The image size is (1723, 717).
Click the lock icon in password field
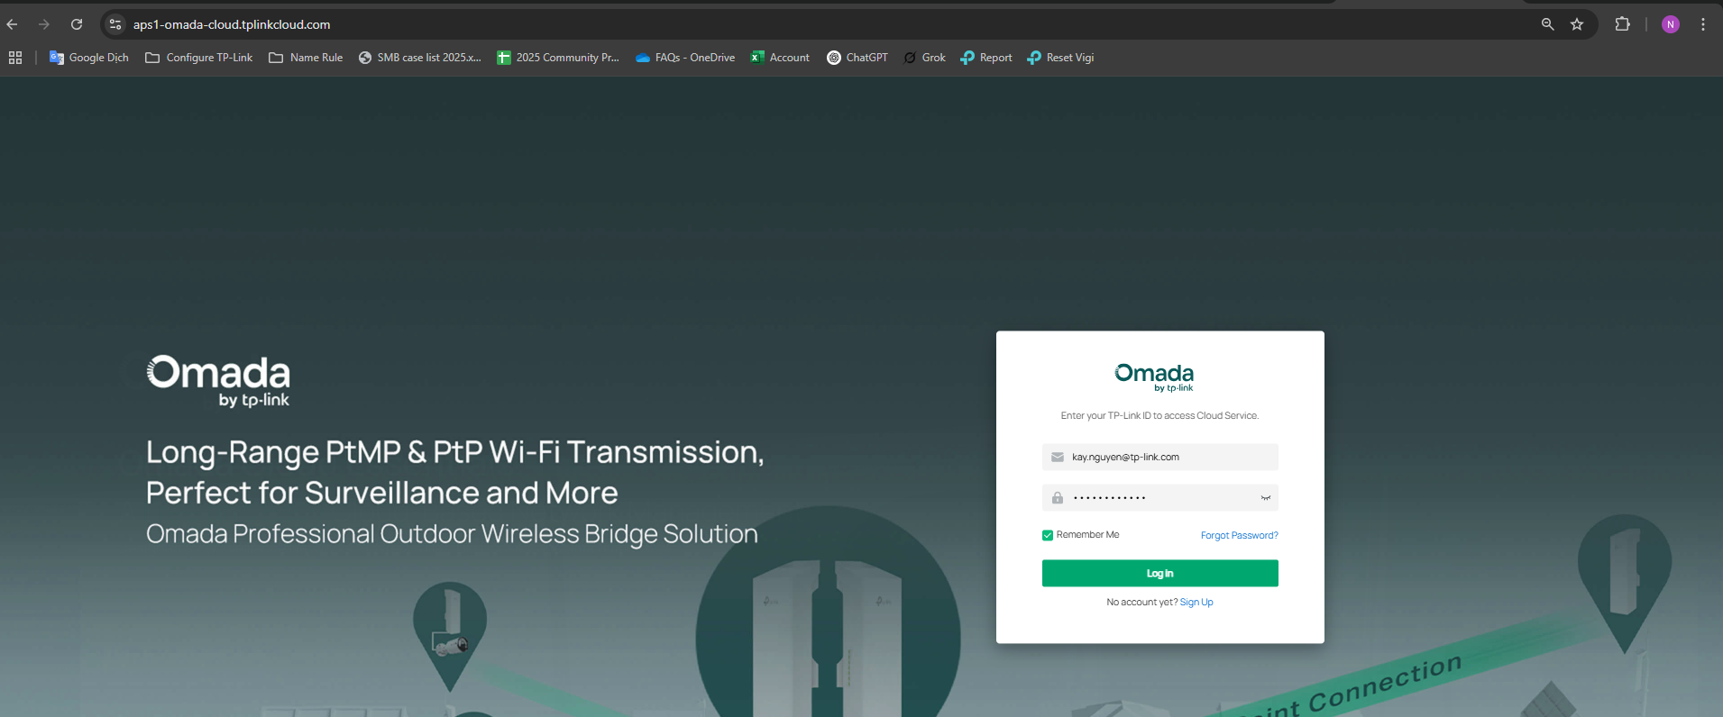pyautogui.click(x=1058, y=497)
